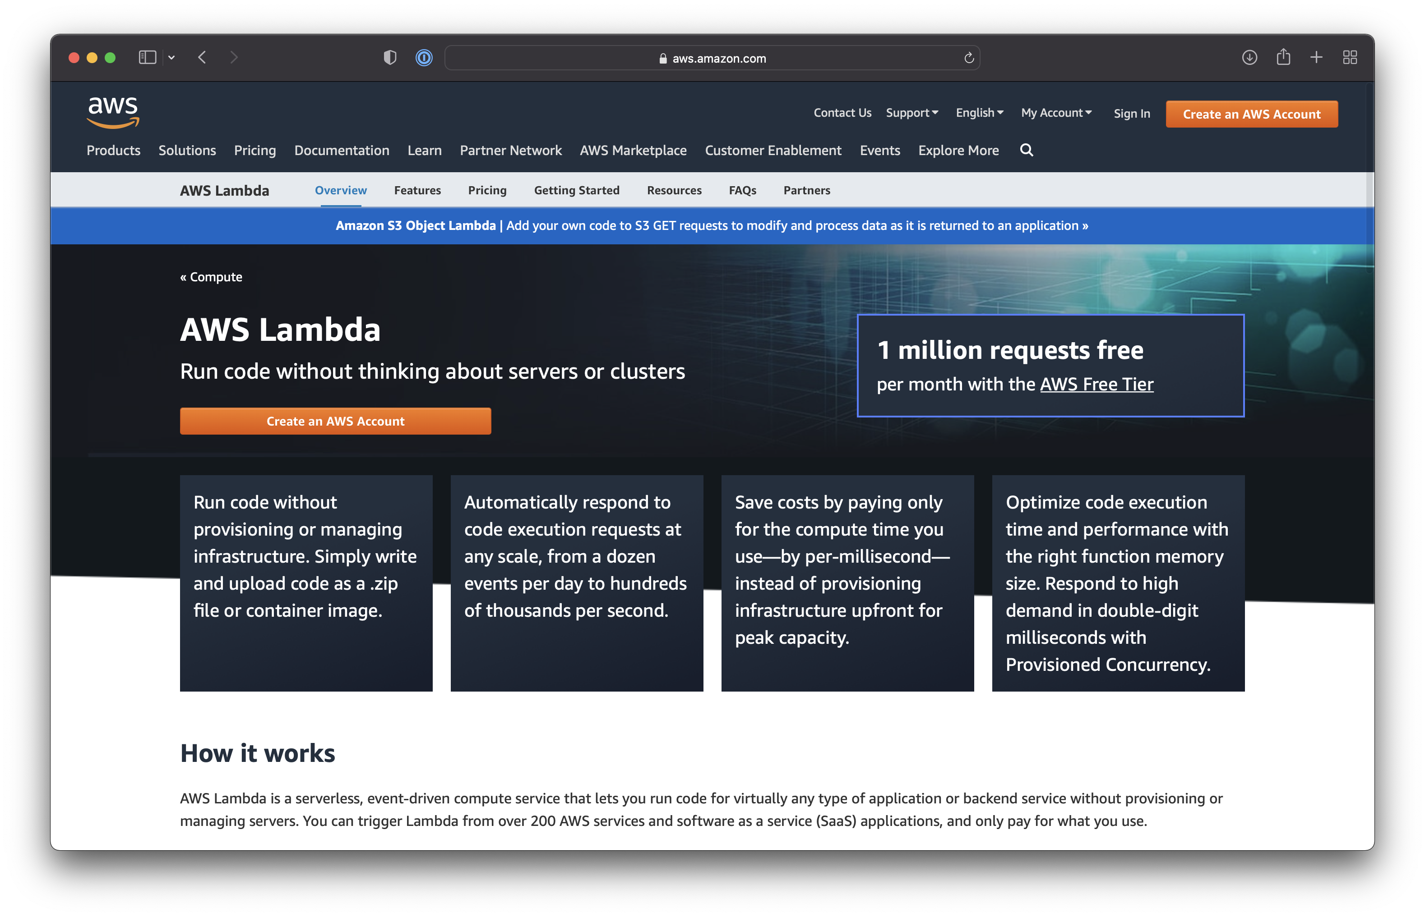The height and width of the screenshot is (917, 1425).
Task: Click the Share icon in Safari
Action: point(1283,58)
